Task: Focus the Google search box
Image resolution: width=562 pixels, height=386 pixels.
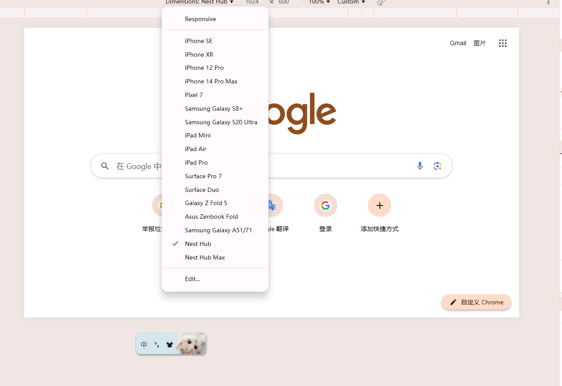Action: [271, 166]
